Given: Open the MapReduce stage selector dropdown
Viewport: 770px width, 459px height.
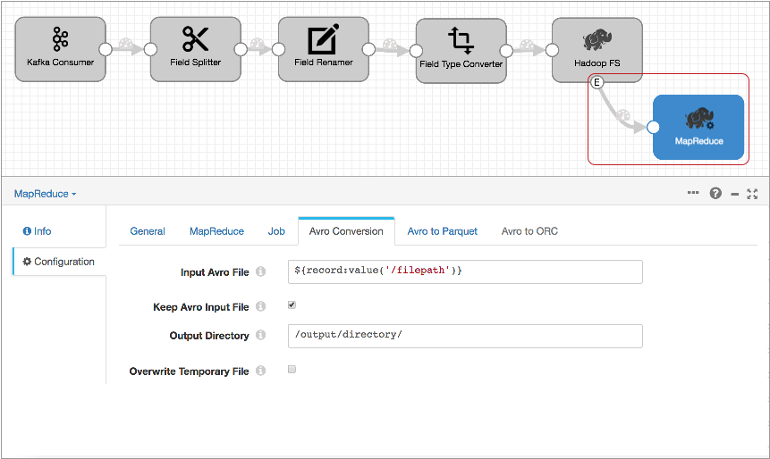Looking at the screenshot, I should [46, 194].
